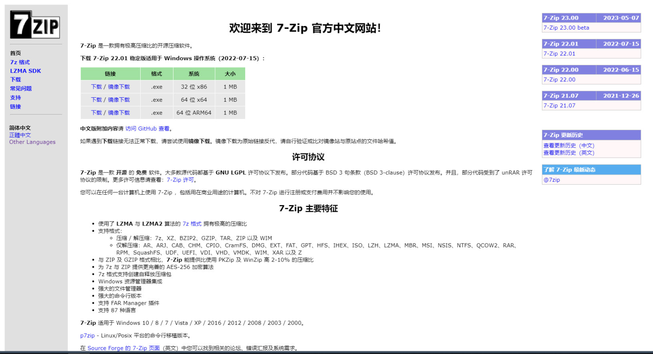Click the Windows 资源管理器集成 list item
This screenshot has width=653, height=354.
tap(130, 282)
